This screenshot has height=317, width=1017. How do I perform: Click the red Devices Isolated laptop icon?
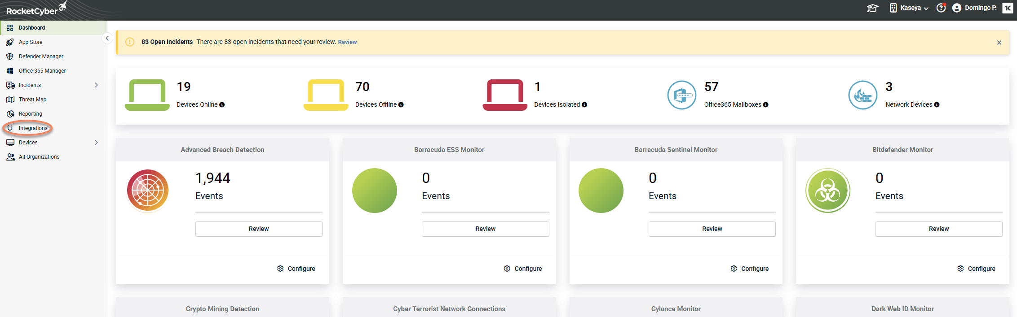coord(505,95)
